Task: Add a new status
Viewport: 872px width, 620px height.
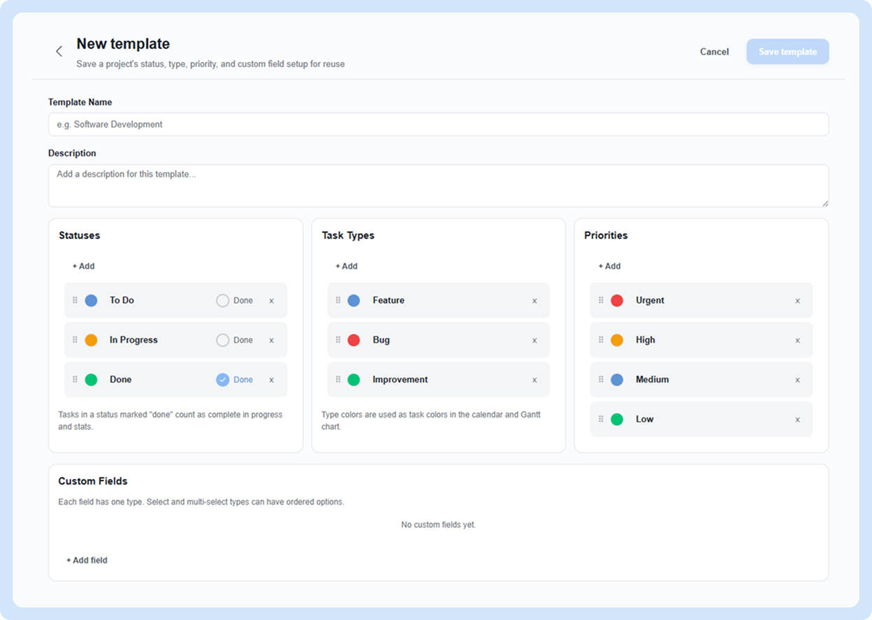Action: pyautogui.click(x=83, y=266)
